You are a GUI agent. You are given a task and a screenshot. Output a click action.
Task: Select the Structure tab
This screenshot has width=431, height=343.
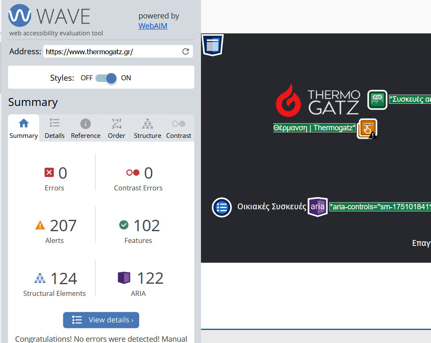(147, 128)
